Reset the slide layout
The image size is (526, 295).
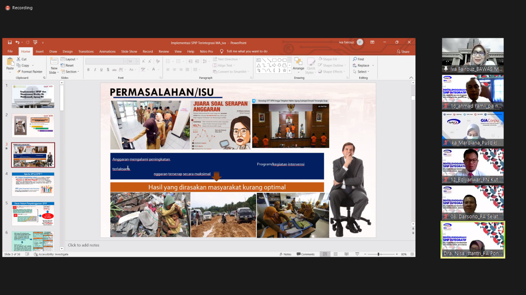point(67,65)
